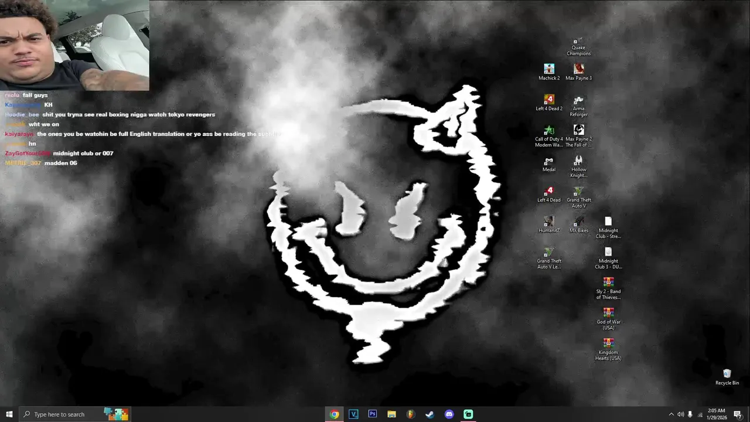Select the Left 4 Dead 2 shortcut

coord(549,103)
